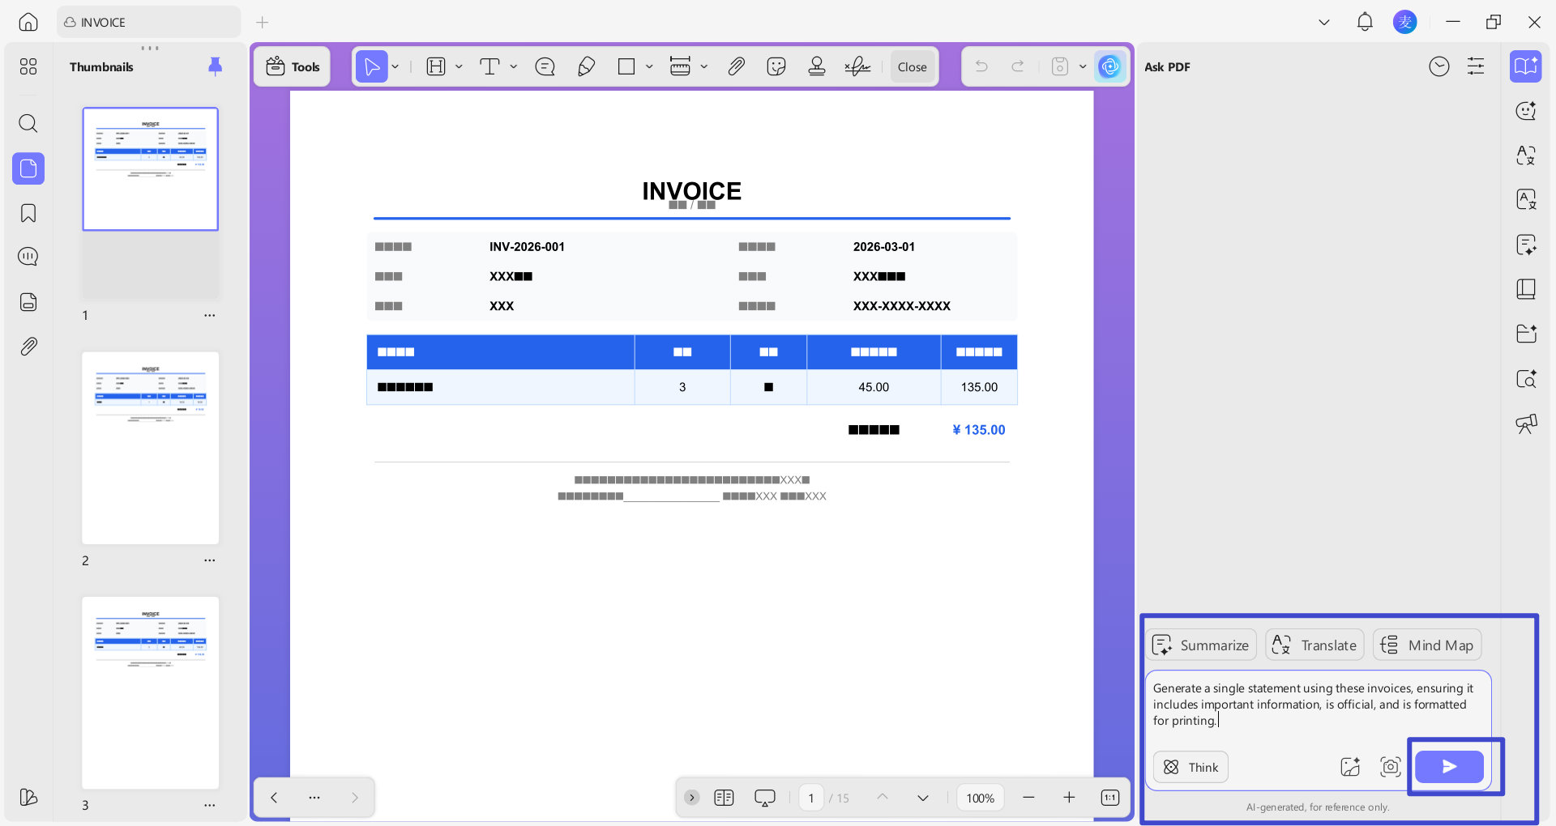Select the sticker tool
The width and height of the screenshot is (1556, 826).
(776, 66)
